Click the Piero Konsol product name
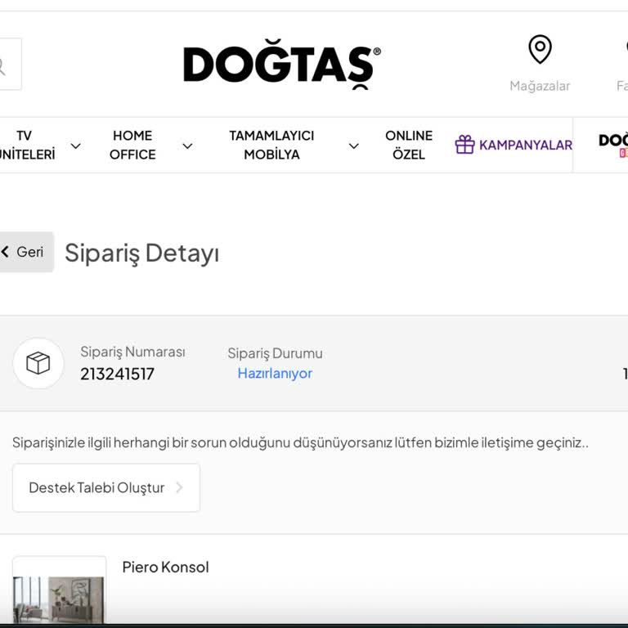 pos(165,567)
